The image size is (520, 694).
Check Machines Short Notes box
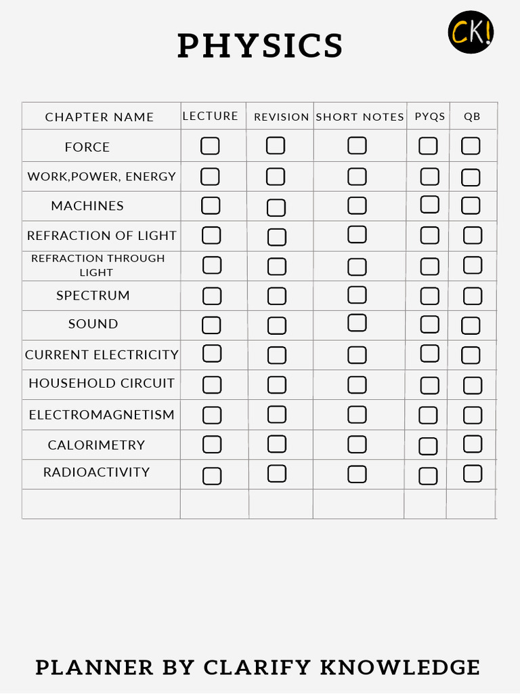point(357,205)
